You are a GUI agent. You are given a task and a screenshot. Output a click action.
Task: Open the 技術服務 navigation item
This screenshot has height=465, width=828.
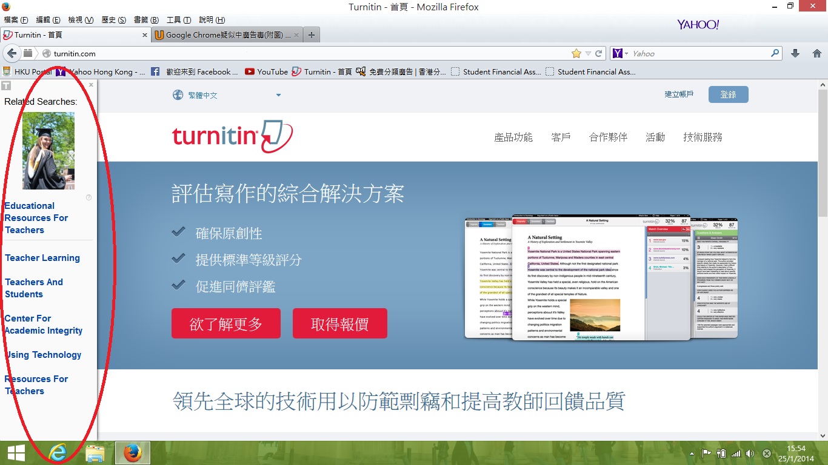coord(703,137)
